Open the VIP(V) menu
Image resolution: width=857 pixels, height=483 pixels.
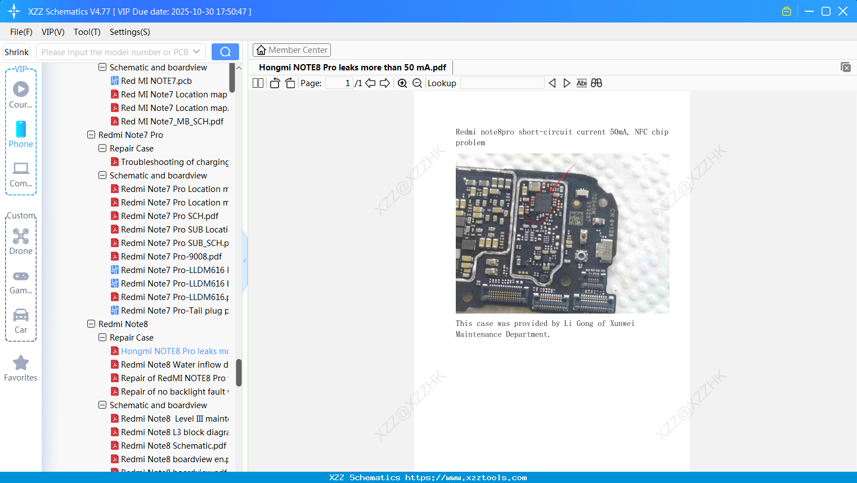53,32
